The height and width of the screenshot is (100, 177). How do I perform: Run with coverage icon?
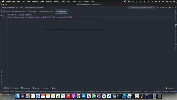(163, 7)
